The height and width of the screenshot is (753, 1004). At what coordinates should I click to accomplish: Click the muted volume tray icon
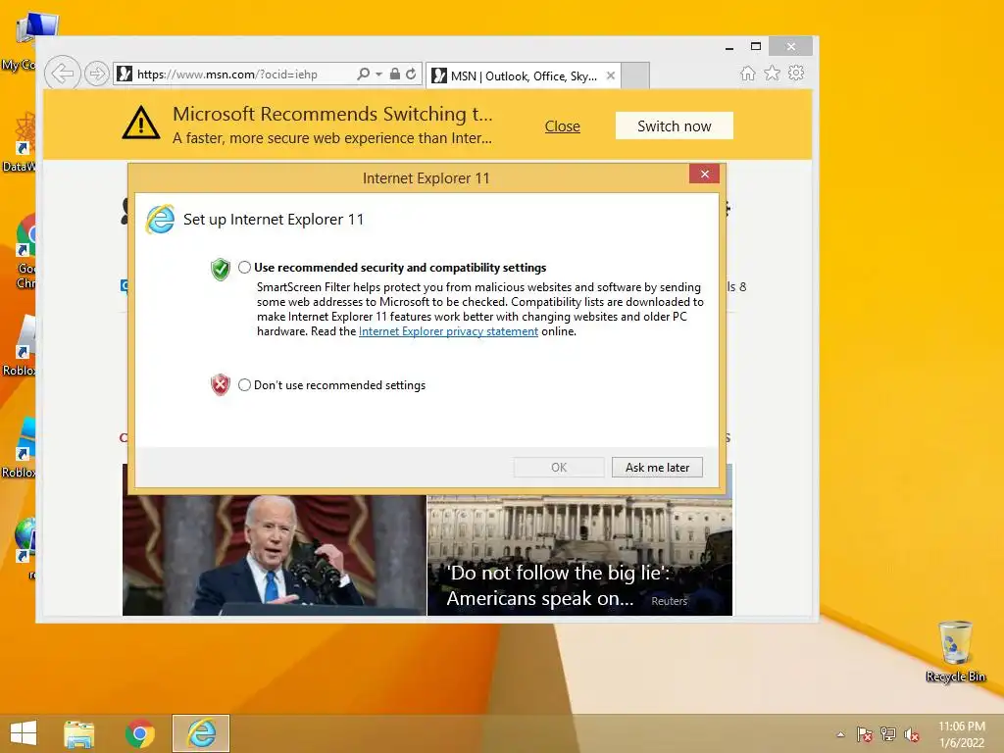point(912,734)
